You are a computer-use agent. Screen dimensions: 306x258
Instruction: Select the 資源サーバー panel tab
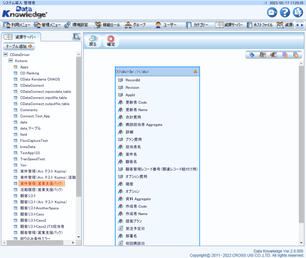coord(21,37)
